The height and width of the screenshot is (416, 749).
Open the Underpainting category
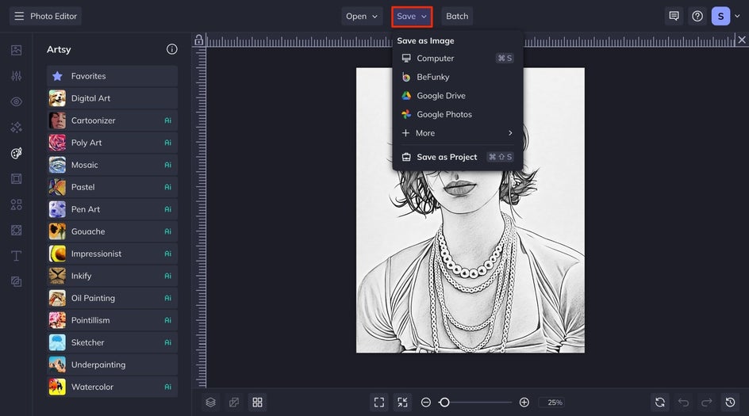coord(112,364)
